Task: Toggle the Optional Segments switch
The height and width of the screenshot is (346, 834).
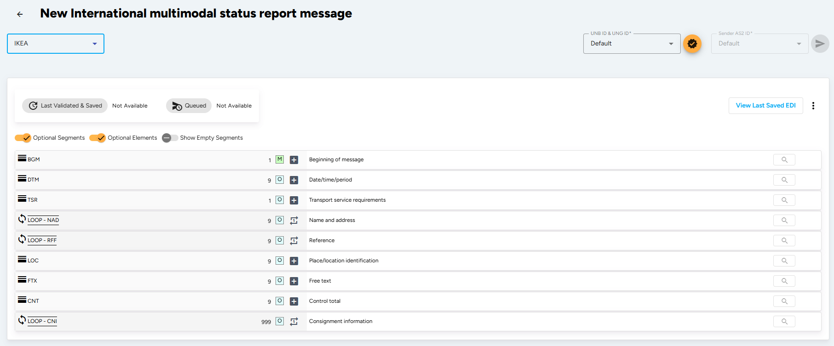Action: coord(23,138)
